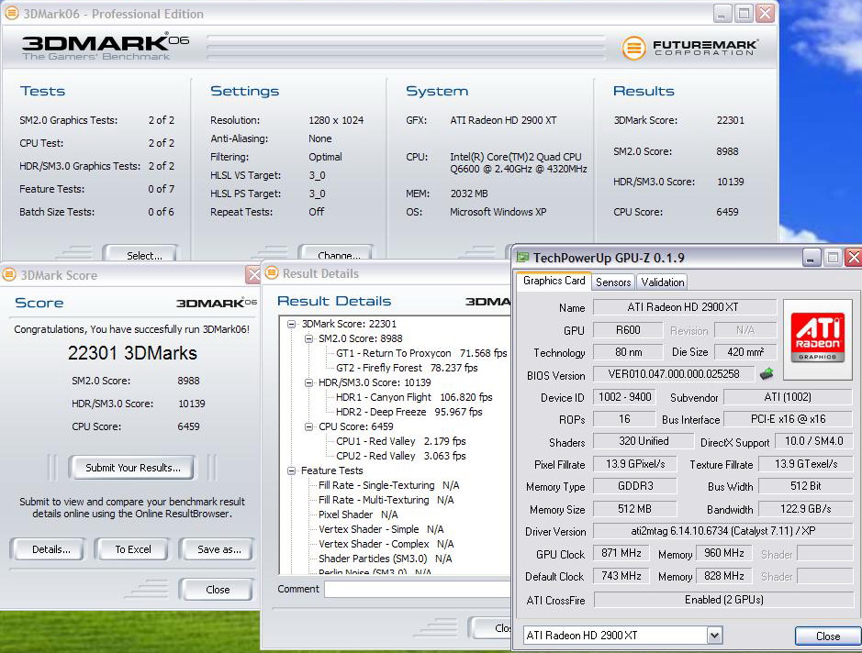The image size is (862, 653).
Task: Collapse the SM2.0 Score: 8988 node
Action: 309,338
